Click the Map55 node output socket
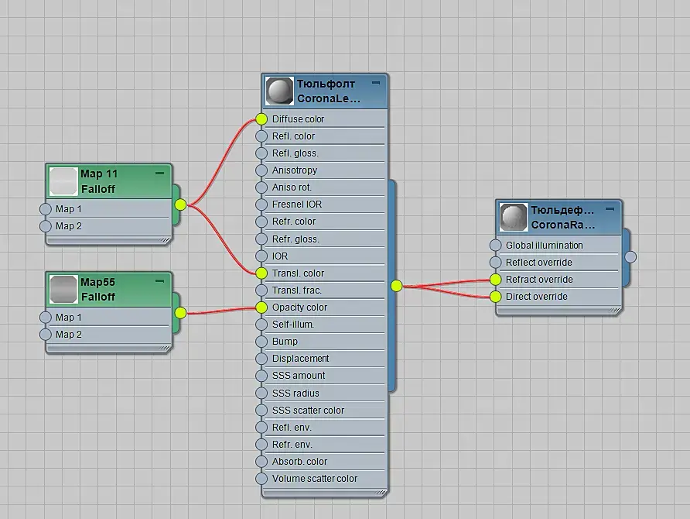Viewport: 690px width, 519px height. [180, 313]
